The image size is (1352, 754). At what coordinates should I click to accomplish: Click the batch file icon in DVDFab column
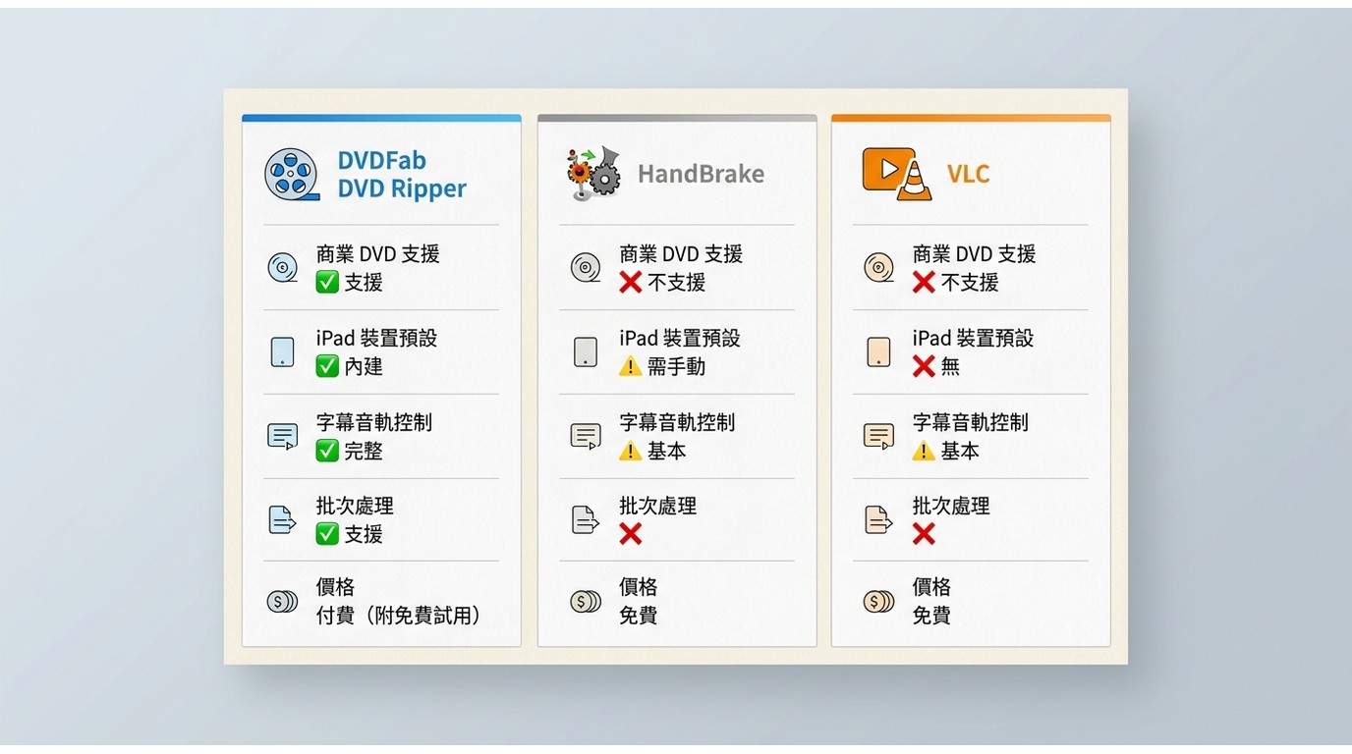[x=282, y=519]
